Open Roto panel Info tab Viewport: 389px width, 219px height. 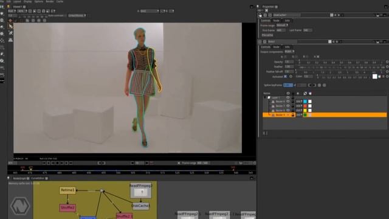[287, 47]
